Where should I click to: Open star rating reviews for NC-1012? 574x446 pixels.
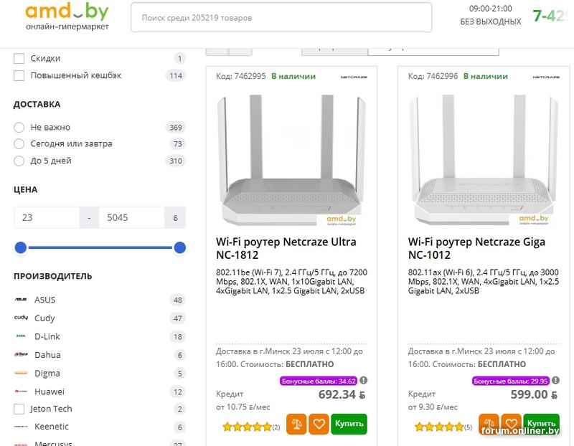point(443,427)
